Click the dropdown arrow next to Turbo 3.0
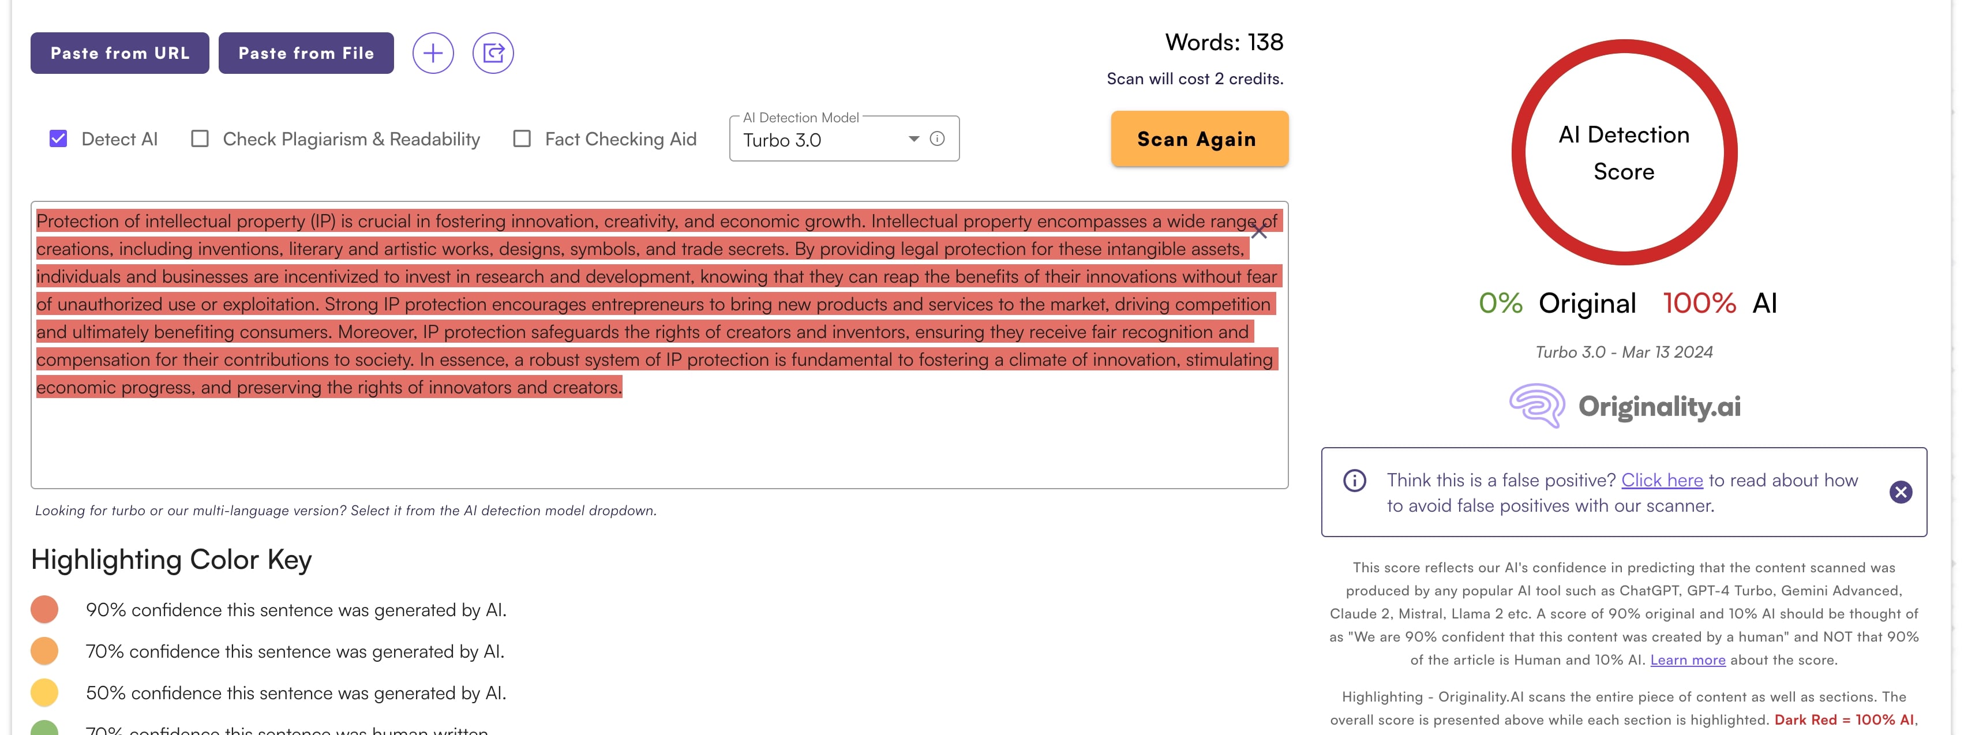This screenshot has height=735, width=1964. 913,139
